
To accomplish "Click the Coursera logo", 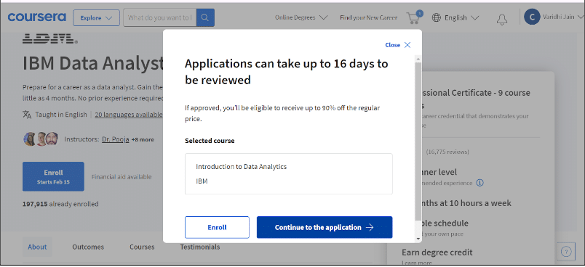I will 36,17.
